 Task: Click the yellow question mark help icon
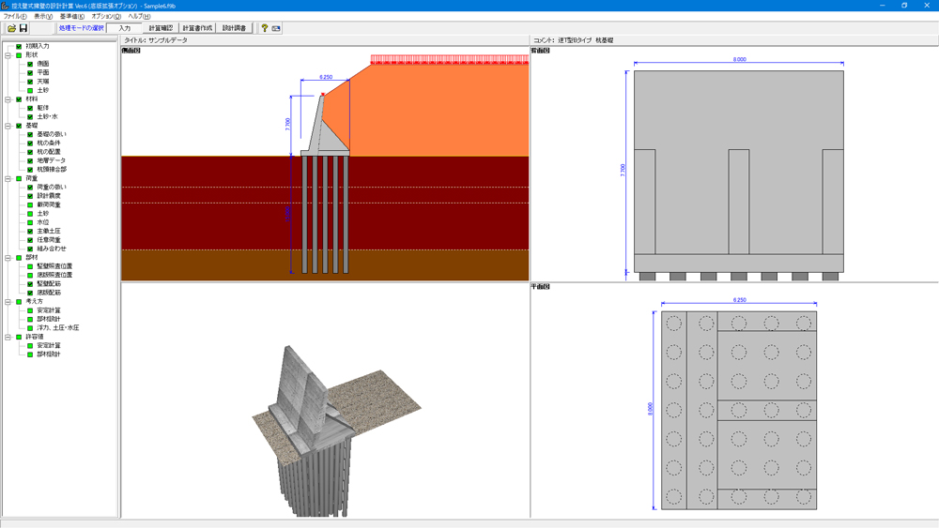coord(265,28)
